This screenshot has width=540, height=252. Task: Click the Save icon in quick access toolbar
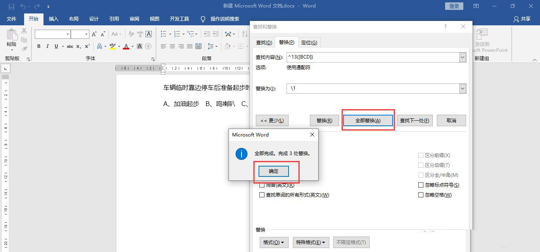(11, 6)
